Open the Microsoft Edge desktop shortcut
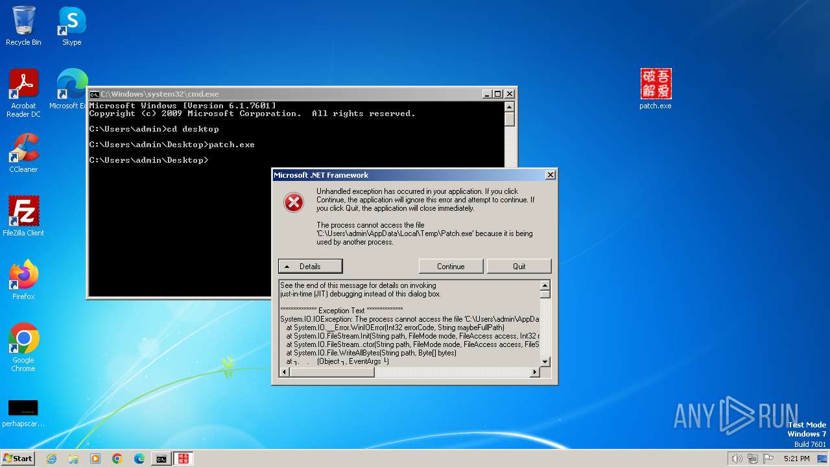This screenshot has width=830, height=467. (68, 90)
